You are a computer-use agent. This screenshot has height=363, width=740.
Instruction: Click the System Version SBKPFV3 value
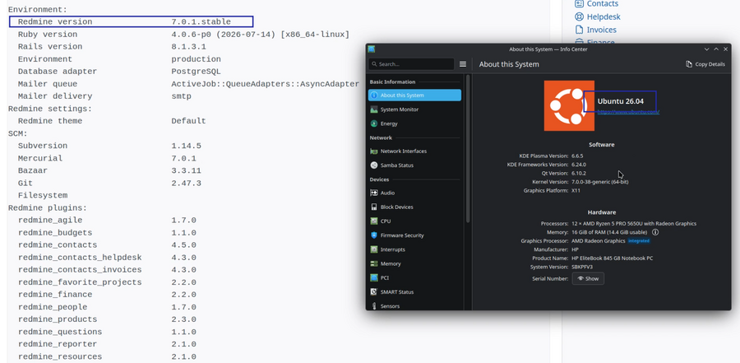(x=582, y=267)
